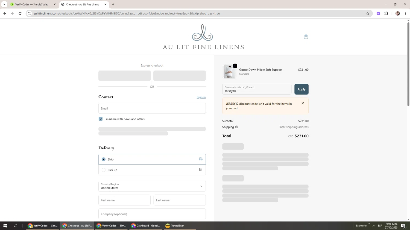
Task: Toggle Email me with news and offers
Action: point(101,119)
